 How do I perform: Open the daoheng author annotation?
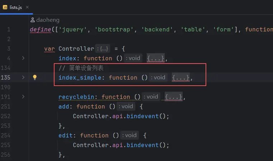48,20
